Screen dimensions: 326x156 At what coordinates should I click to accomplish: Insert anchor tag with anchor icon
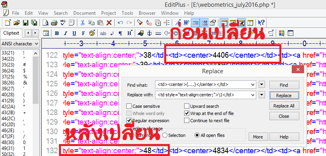tap(149, 33)
